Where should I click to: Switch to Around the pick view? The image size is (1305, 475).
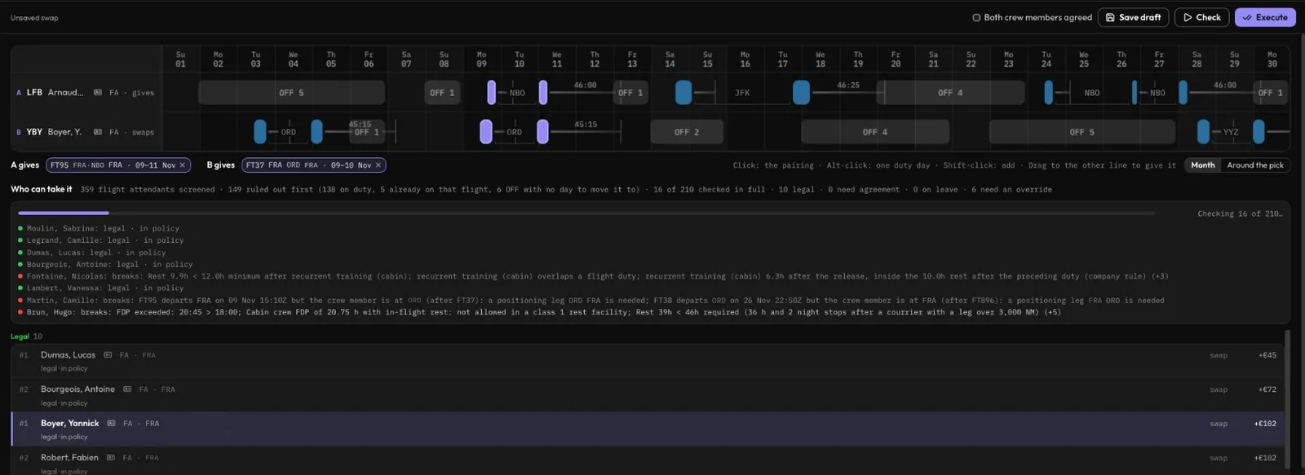pyautogui.click(x=1255, y=165)
